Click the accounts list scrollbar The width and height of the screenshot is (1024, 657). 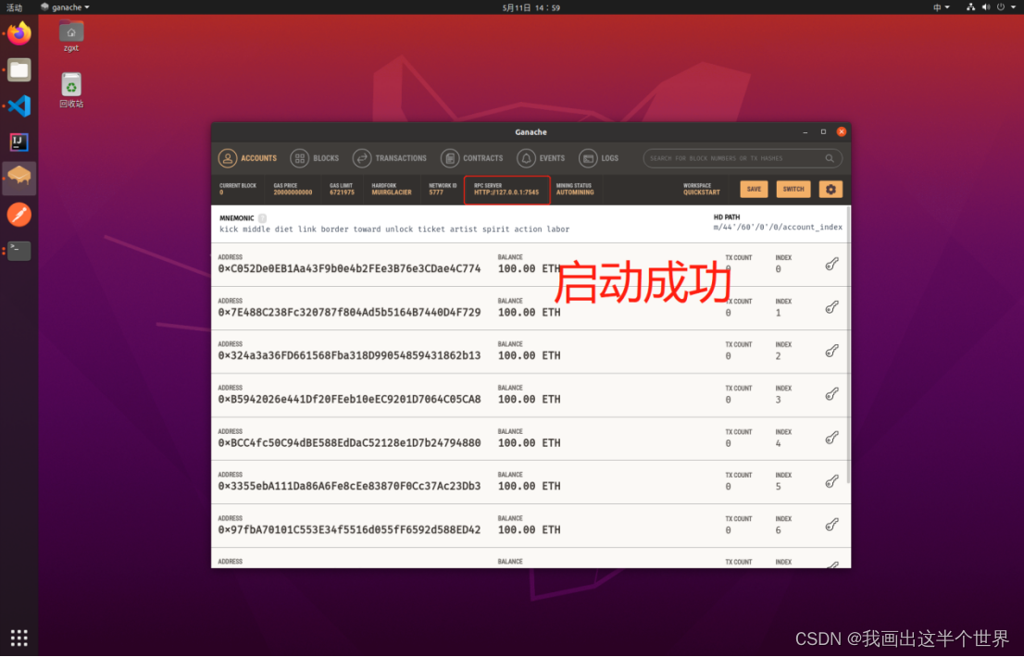click(848, 346)
